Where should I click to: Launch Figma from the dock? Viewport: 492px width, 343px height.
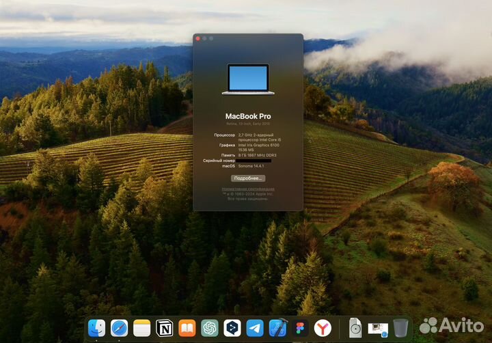300,328
